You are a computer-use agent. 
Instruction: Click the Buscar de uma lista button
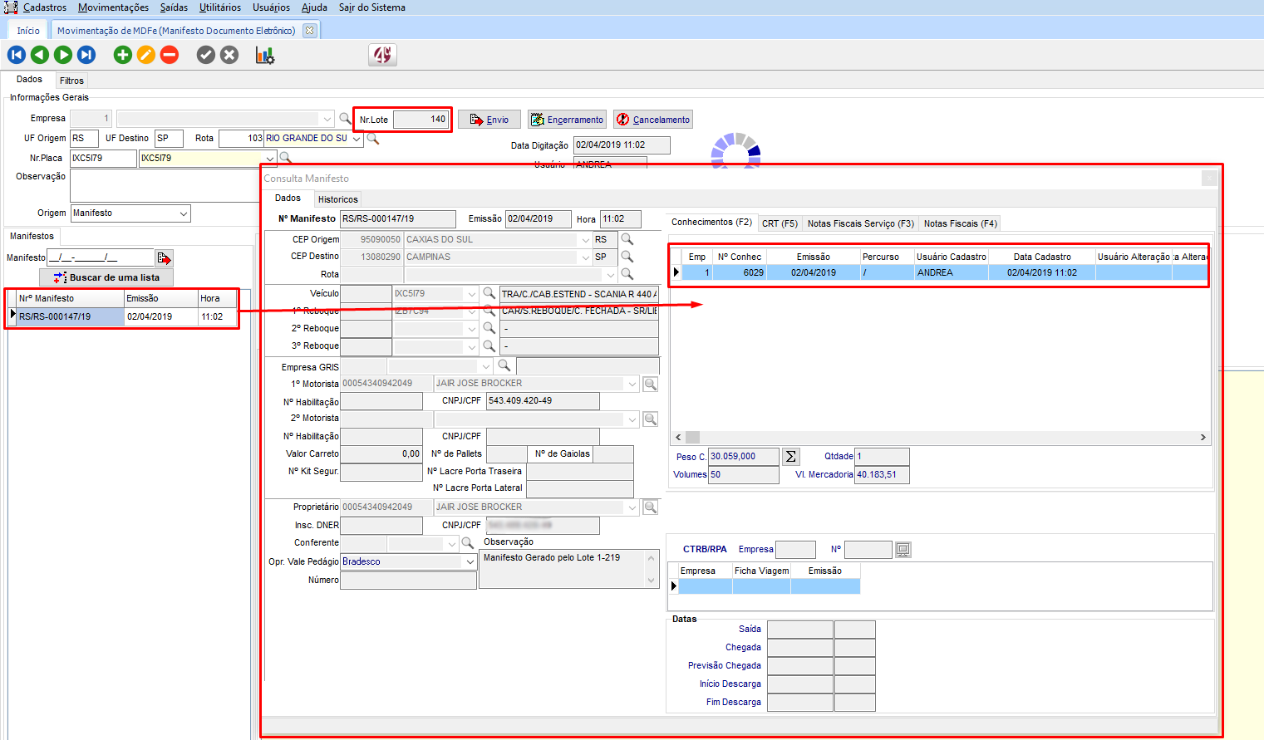pyautogui.click(x=106, y=277)
